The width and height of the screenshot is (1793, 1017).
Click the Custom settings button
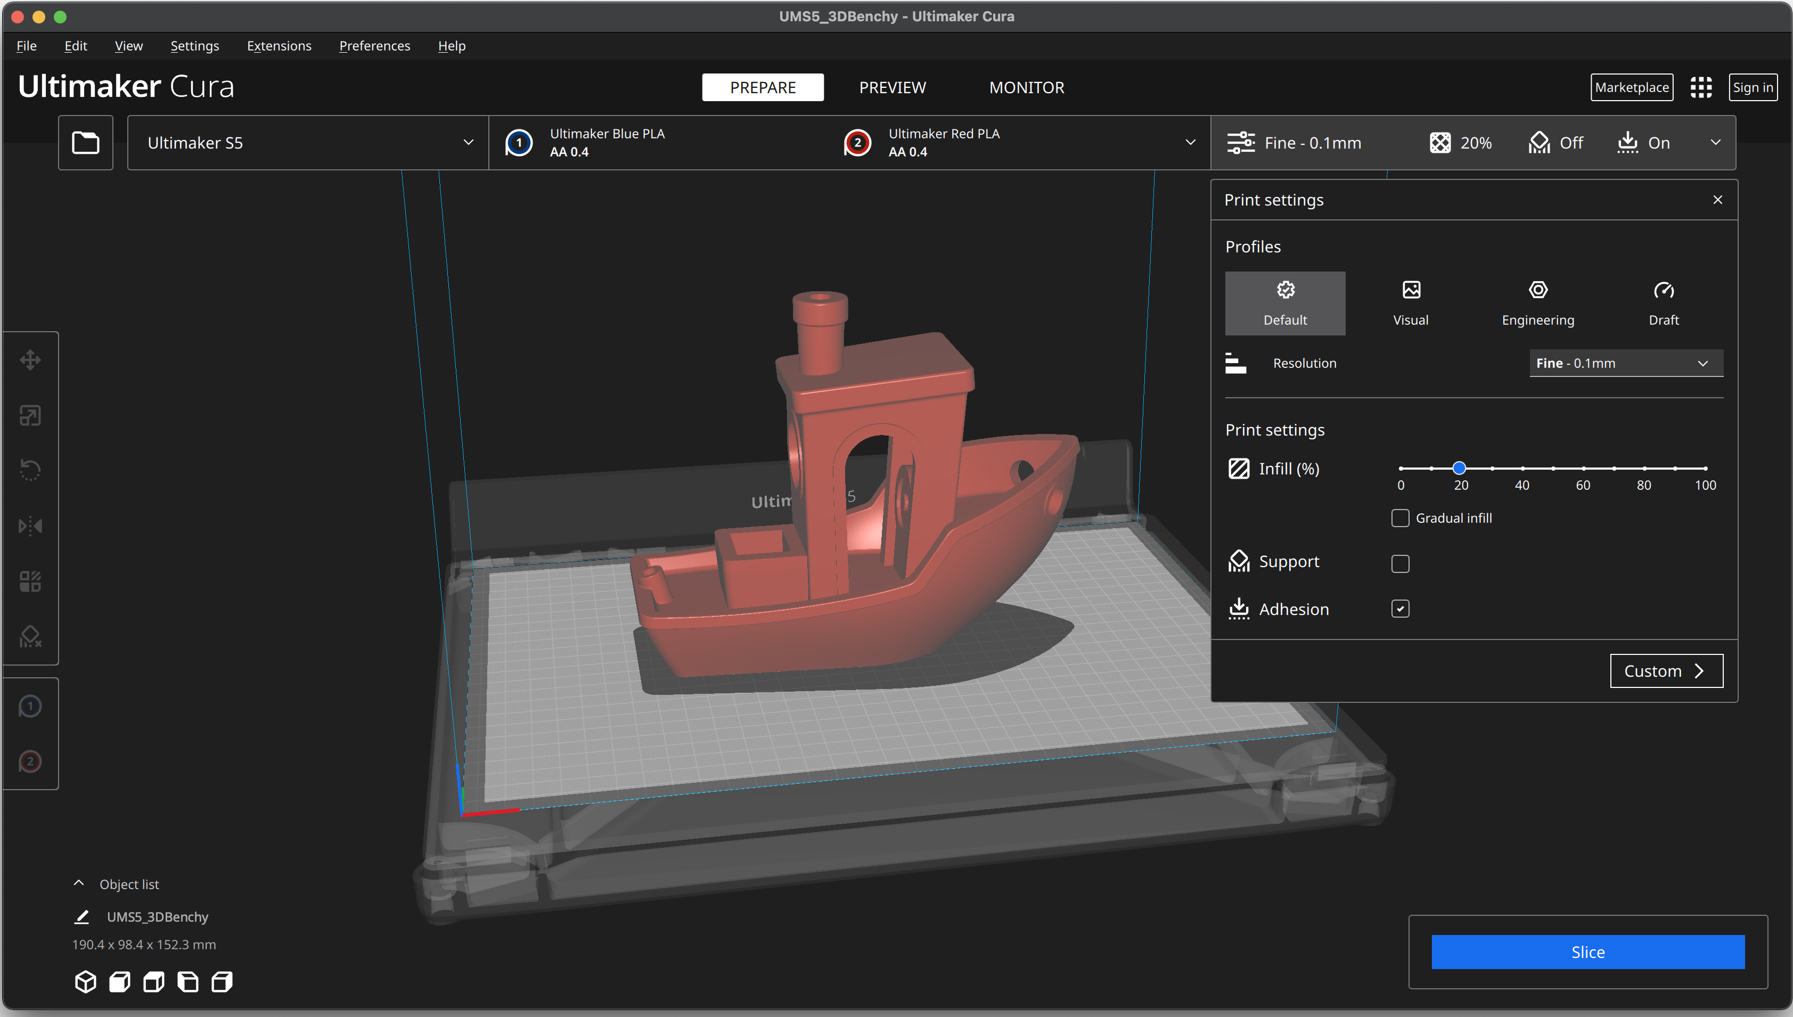coord(1666,671)
